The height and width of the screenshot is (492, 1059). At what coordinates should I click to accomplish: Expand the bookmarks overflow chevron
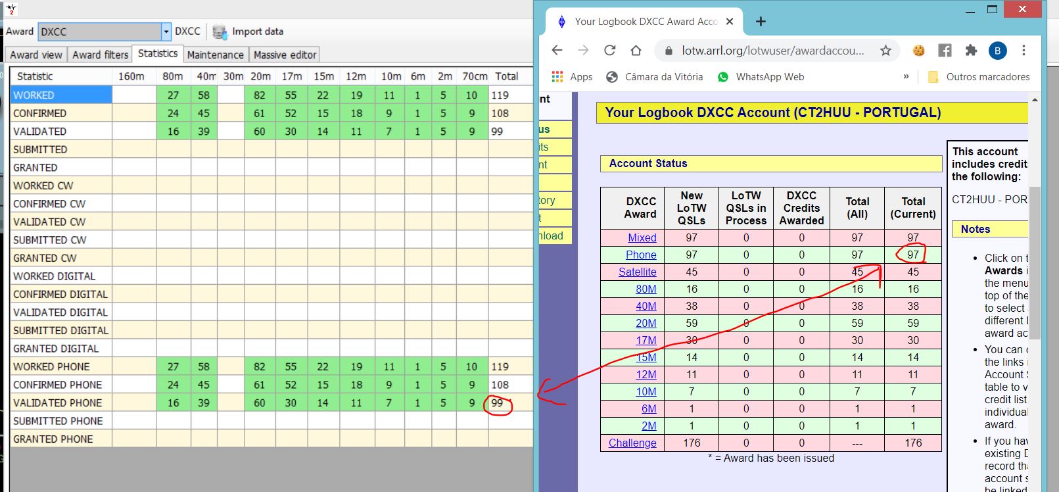(906, 77)
